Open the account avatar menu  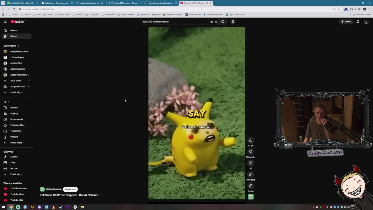[366, 22]
